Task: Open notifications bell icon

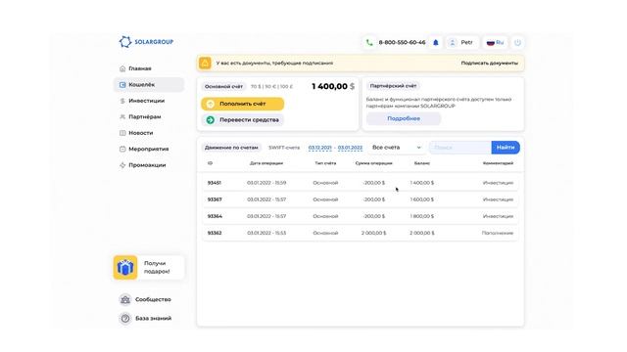Action: pyautogui.click(x=436, y=42)
